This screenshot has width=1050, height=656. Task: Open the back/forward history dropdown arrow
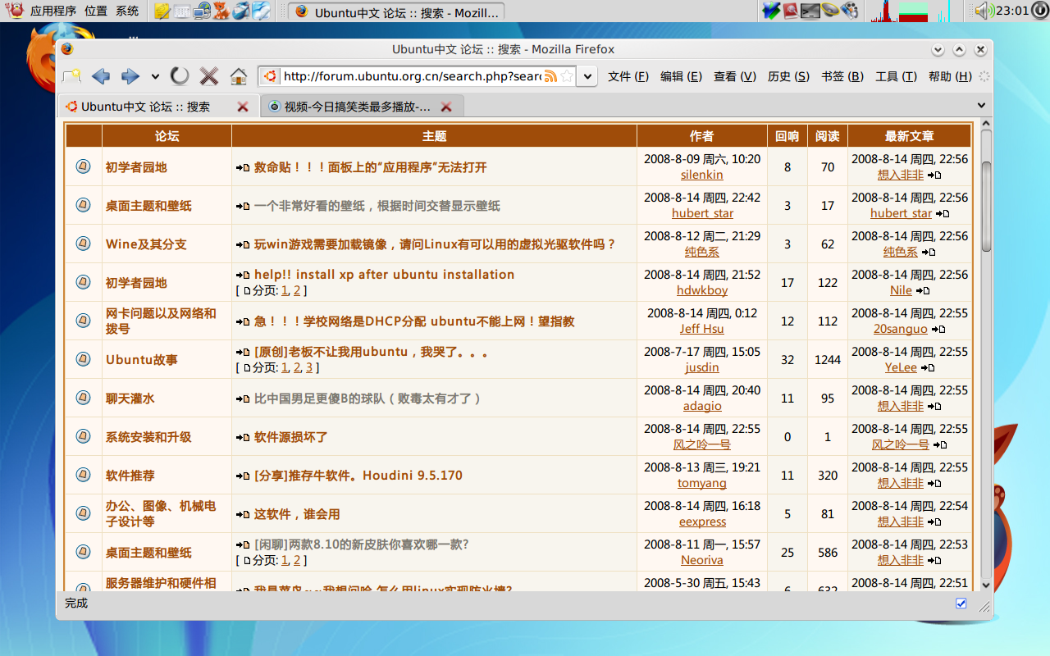[155, 77]
